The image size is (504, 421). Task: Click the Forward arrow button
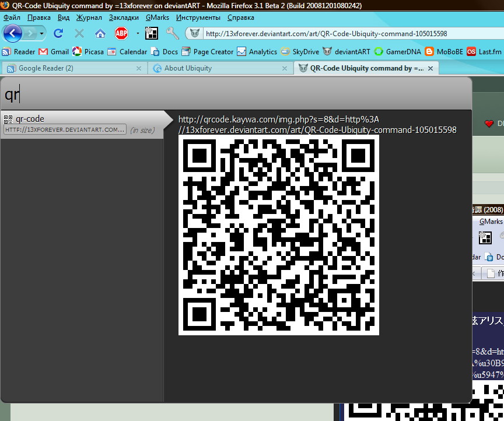[30, 33]
